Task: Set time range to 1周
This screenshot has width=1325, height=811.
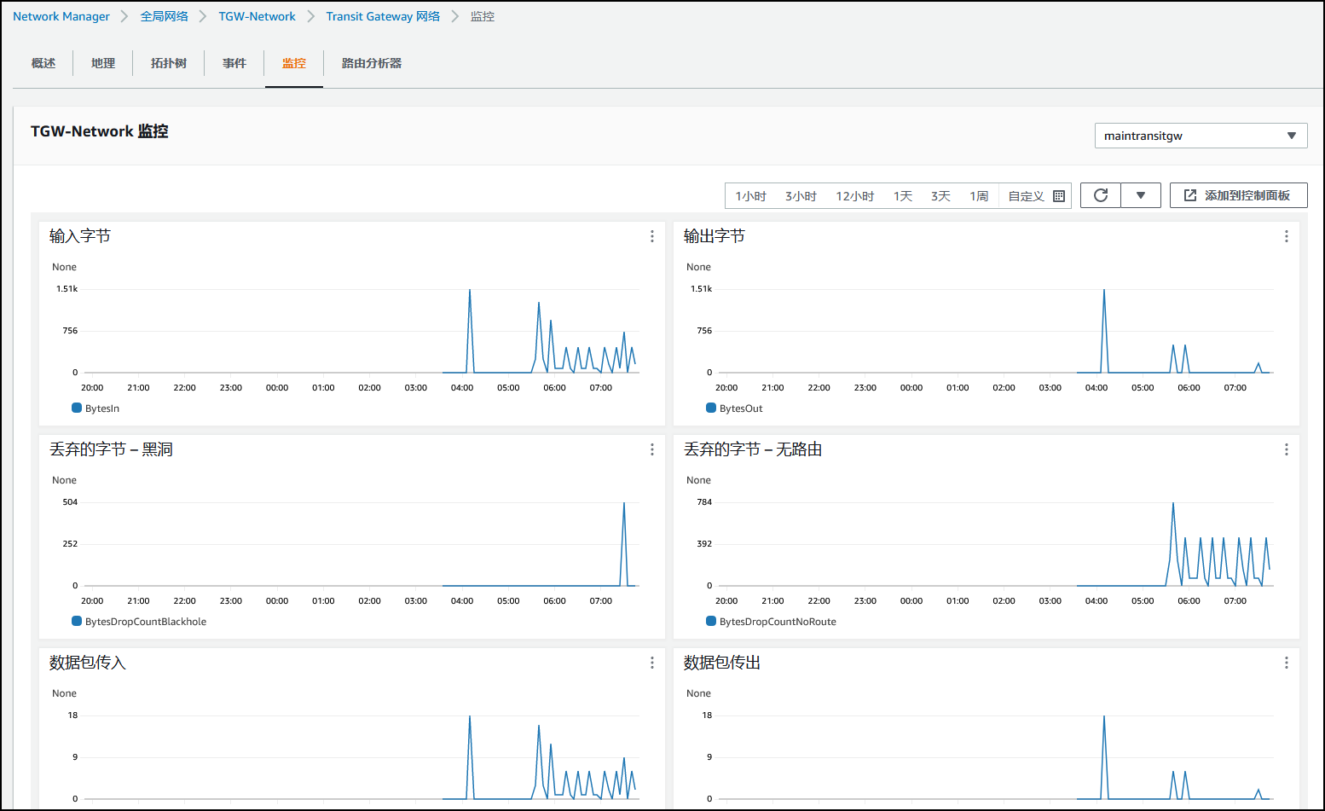Action: click(x=979, y=196)
